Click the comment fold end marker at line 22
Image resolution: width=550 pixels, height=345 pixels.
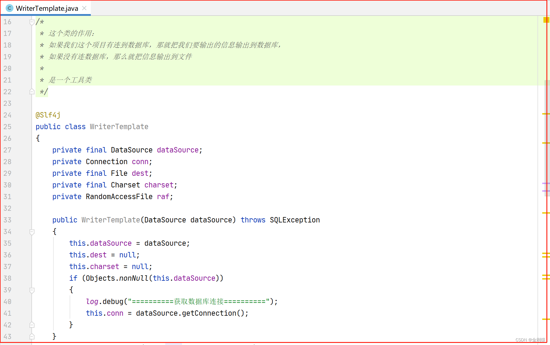(x=32, y=92)
